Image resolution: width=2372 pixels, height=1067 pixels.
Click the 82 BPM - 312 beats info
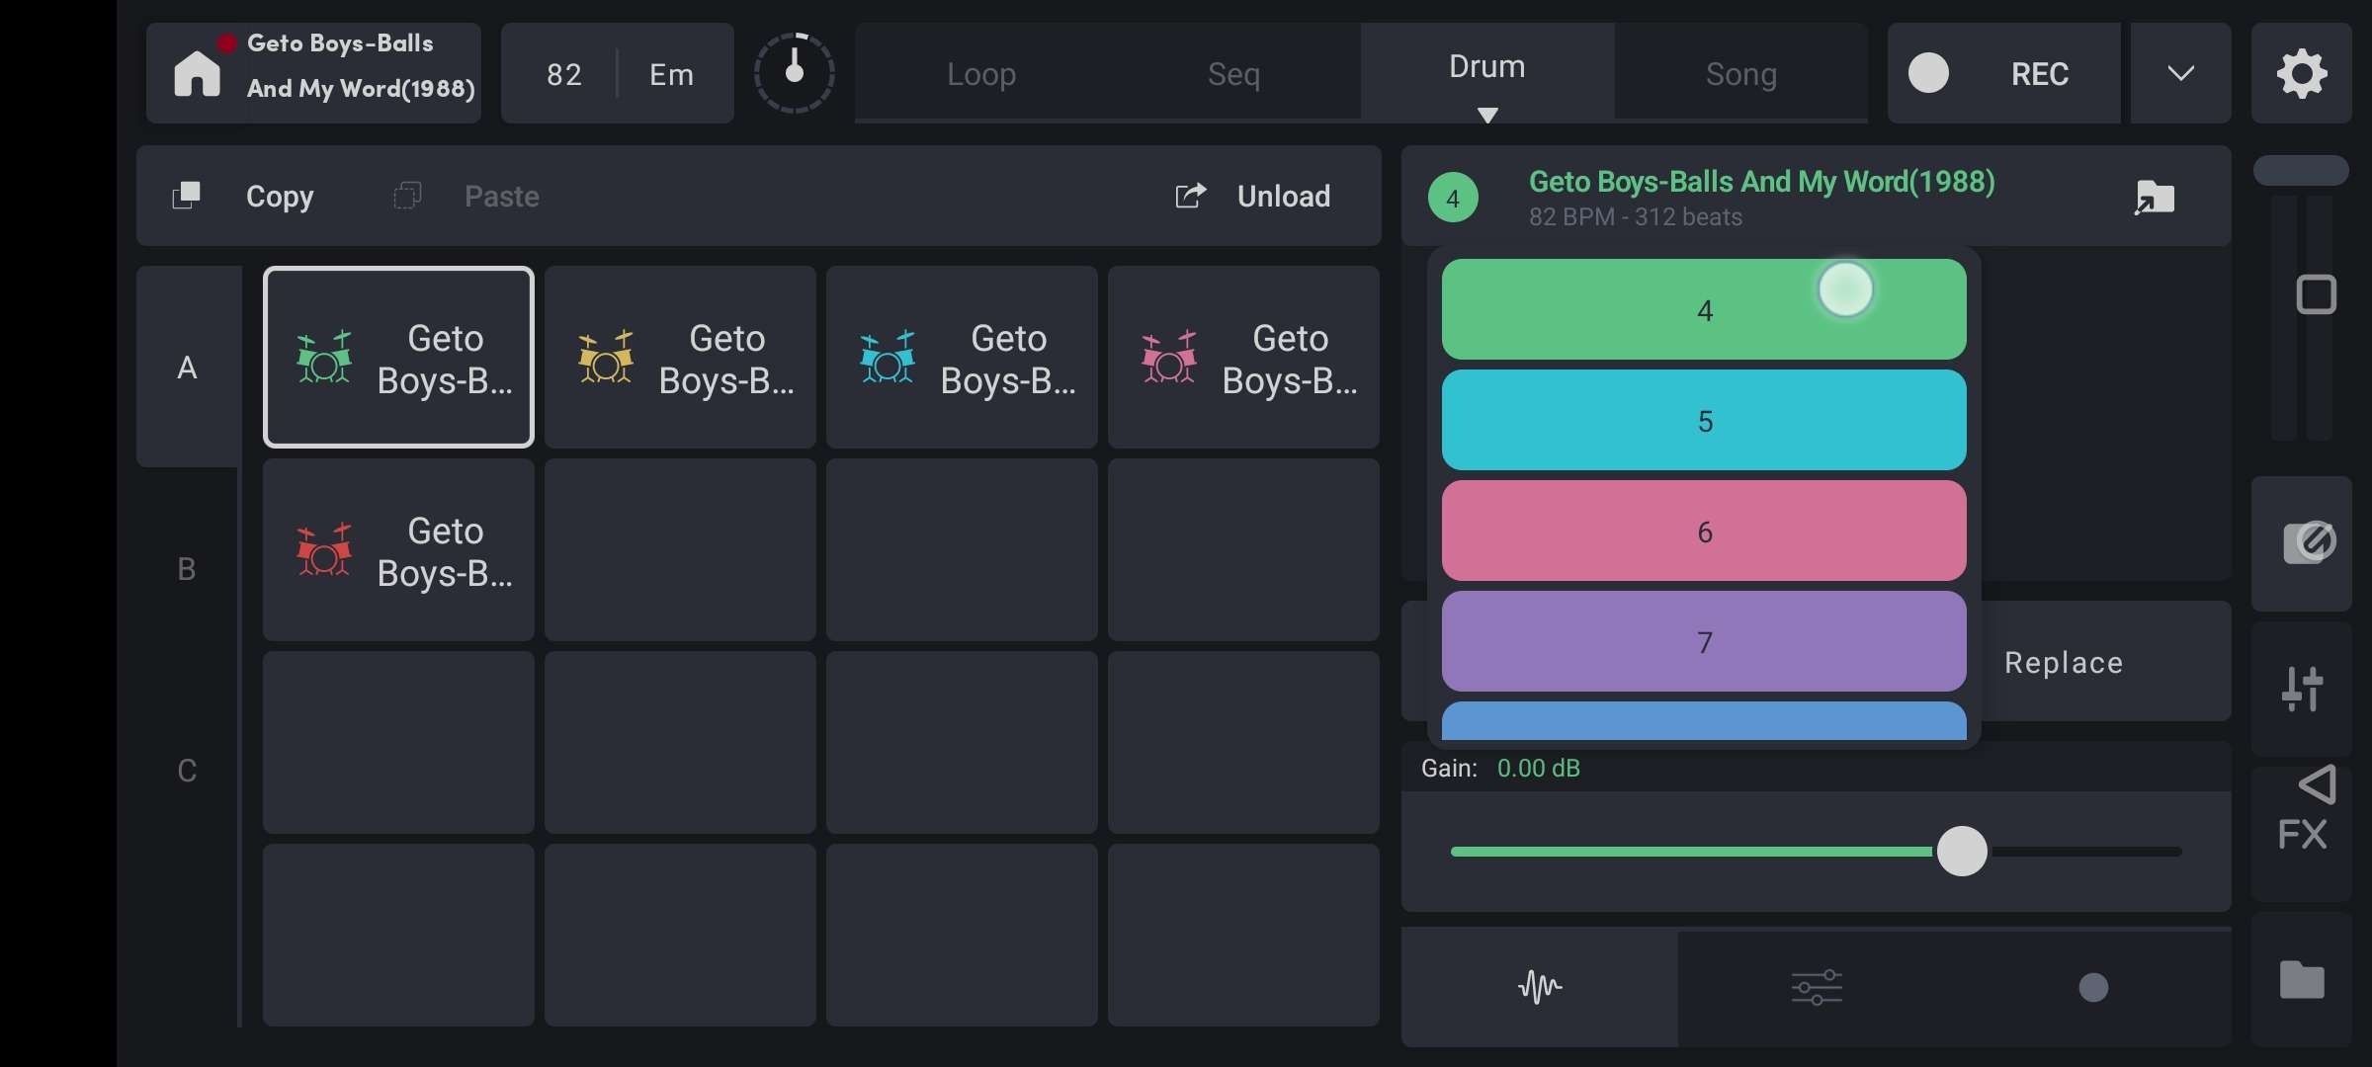click(x=1636, y=217)
